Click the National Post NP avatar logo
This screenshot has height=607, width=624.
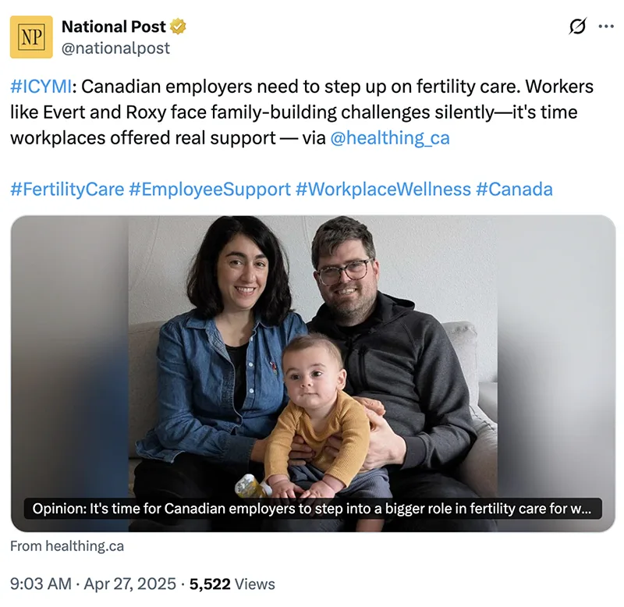pyautogui.click(x=31, y=37)
